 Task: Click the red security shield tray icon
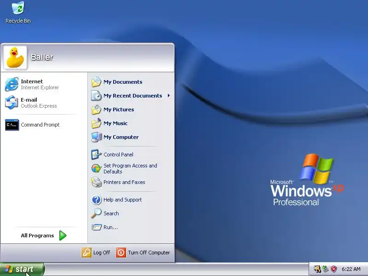coord(333,269)
